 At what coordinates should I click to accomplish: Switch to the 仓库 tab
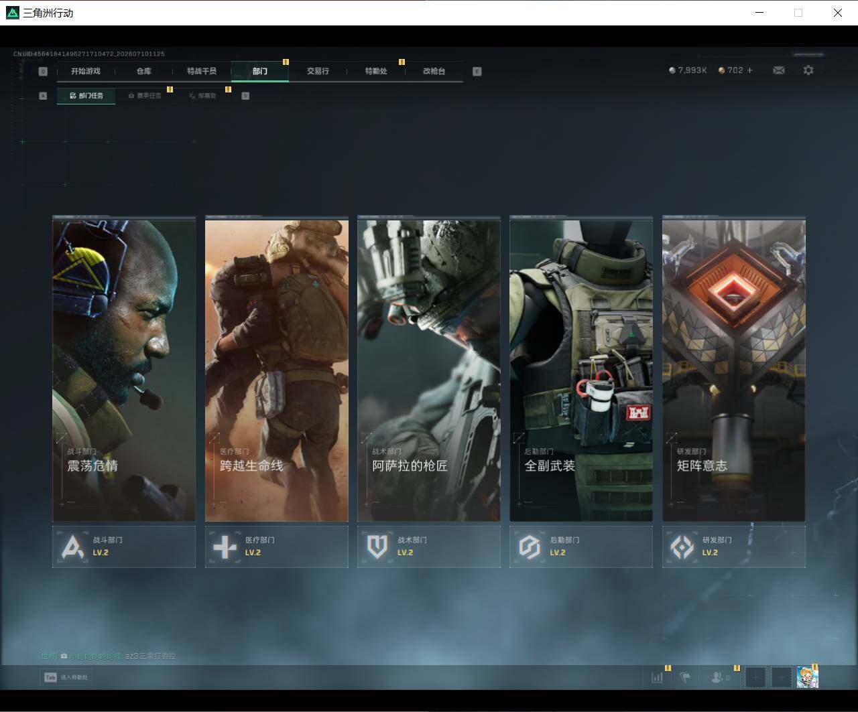click(143, 71)
